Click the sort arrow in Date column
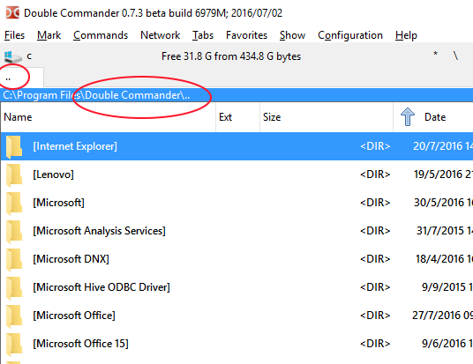The image size is (473, 364). tap(408, 116)
